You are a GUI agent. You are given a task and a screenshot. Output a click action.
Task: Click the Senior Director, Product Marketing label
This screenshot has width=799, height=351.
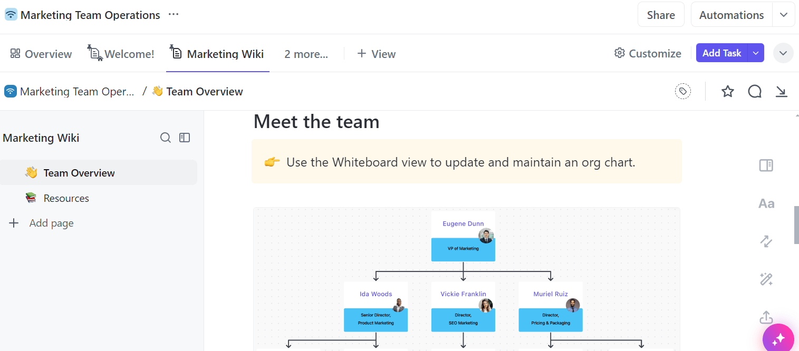[376, 319]
